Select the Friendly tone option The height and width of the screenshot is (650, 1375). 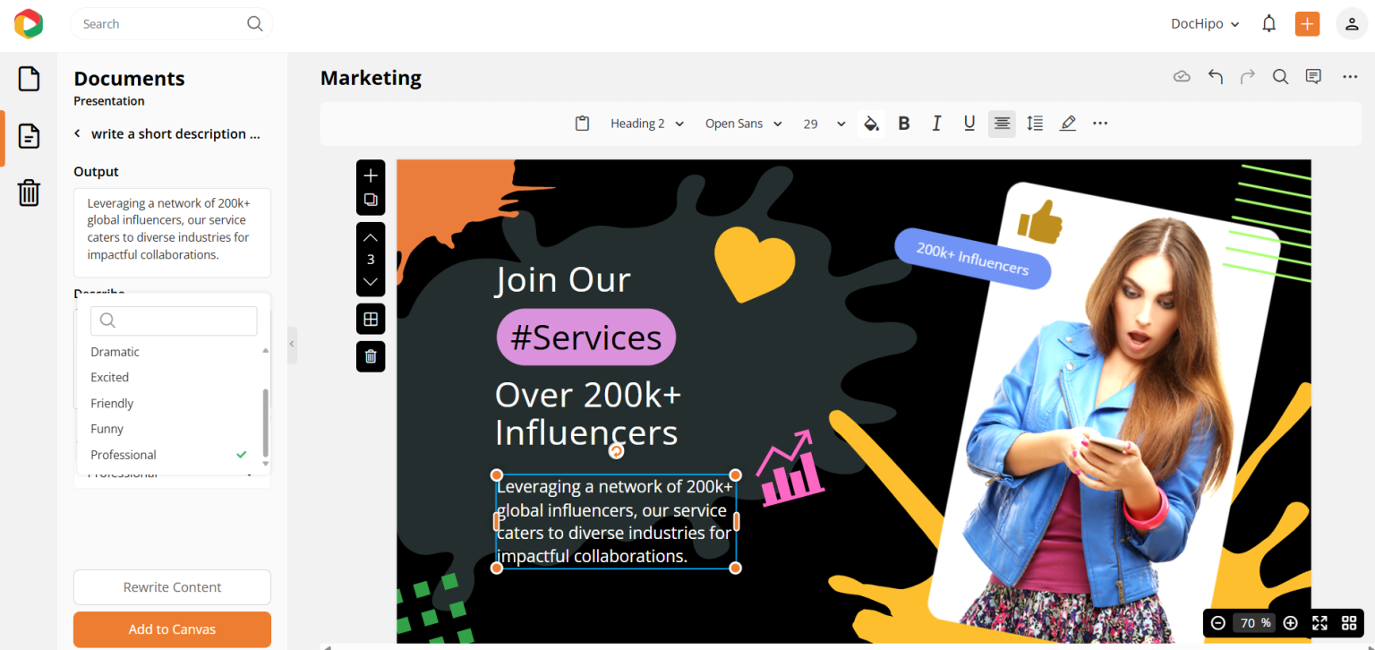coord(111,403)
